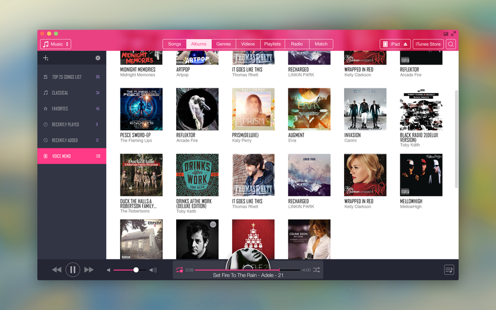Screen dimensions: 496x310
Task: Open the iTunes Store
Action: click(428, 44)
